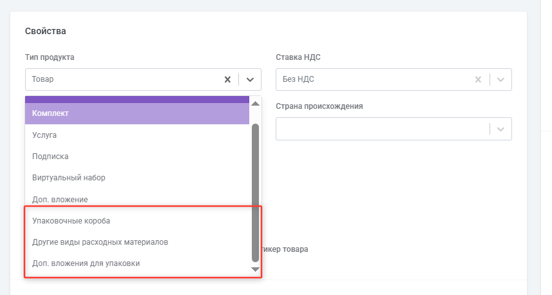Click the dropdown list scroll-down arrow
This screenshot has height=295, width=552.
pyautogui.click(x=255, y=269)
